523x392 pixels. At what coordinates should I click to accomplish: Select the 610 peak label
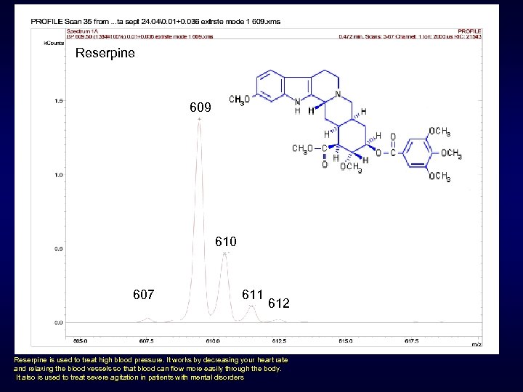coord(226,242)
